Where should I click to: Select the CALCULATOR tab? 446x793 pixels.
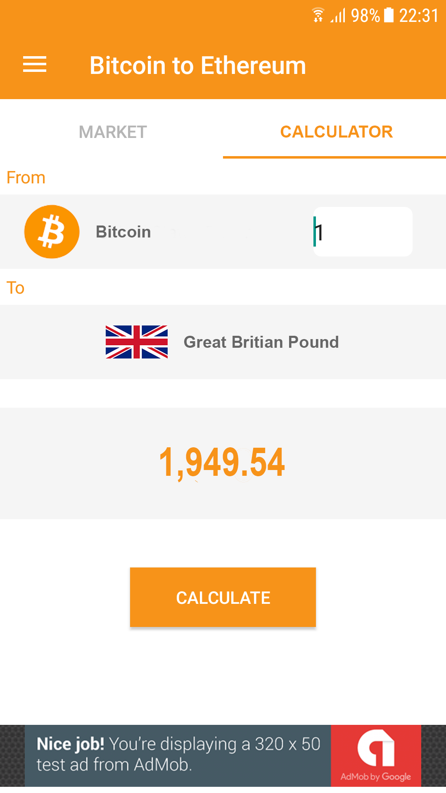[x=336, y=132]
